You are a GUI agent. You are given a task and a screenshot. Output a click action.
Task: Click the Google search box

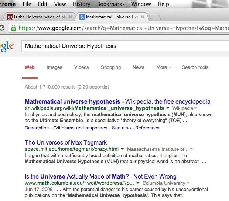point(125,46)
